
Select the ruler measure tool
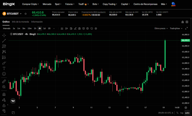pyautogui.click(x=4, y=81)
